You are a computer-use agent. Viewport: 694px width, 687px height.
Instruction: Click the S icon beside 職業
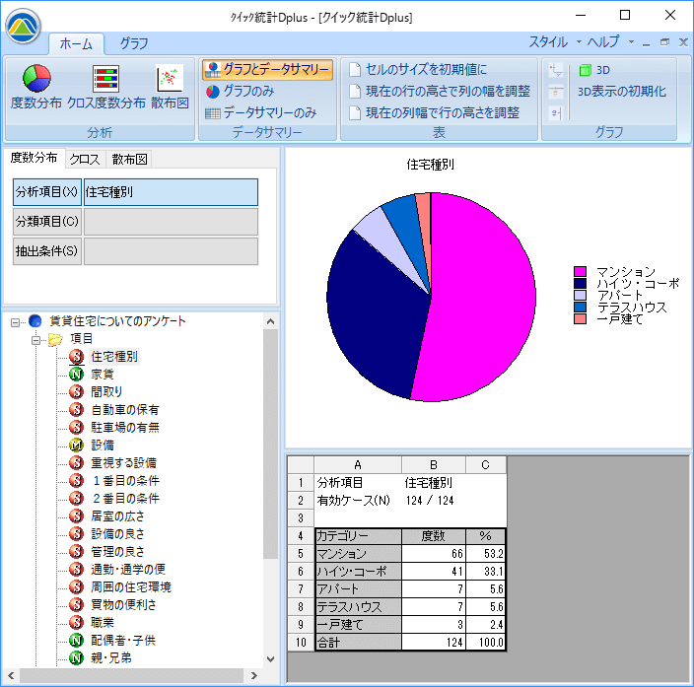tap(76, 622)
